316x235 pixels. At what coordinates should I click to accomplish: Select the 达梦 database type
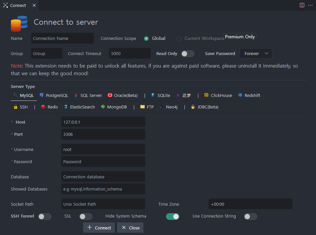183,95
